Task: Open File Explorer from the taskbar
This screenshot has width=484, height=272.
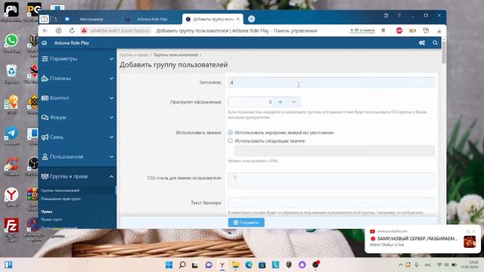Action: coord(235,264)
